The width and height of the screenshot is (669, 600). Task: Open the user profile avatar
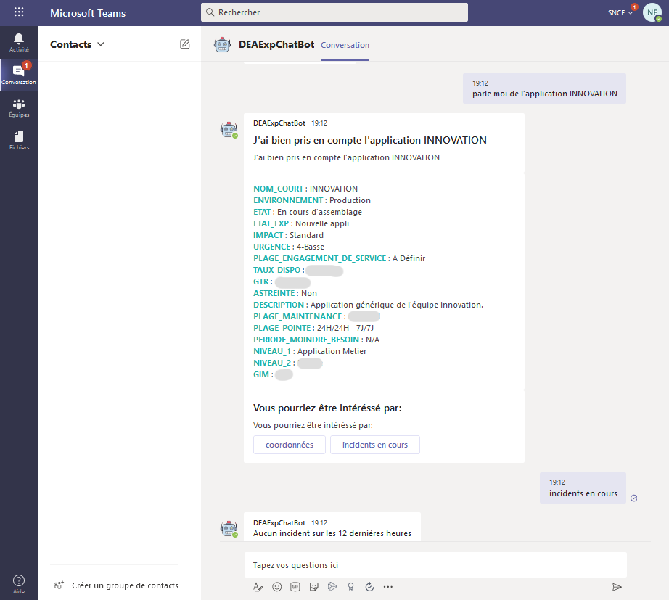[x=652, y=12]
